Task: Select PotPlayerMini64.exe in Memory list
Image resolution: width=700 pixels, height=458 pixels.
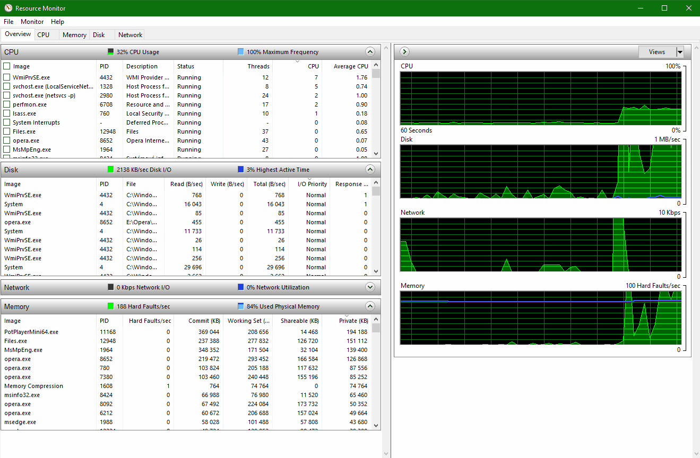Action: [x=186, y=332]
